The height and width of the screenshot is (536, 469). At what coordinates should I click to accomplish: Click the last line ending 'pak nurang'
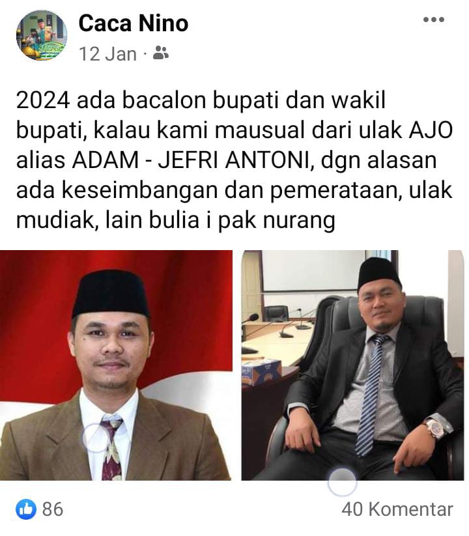point(175,219)
